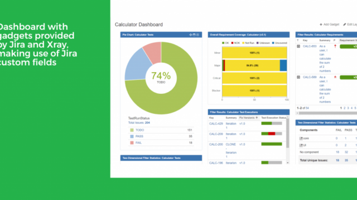Click scroll-up arrow in Test Executions gadget
This screenshot has width=357, height=200.
coord(288,117)
